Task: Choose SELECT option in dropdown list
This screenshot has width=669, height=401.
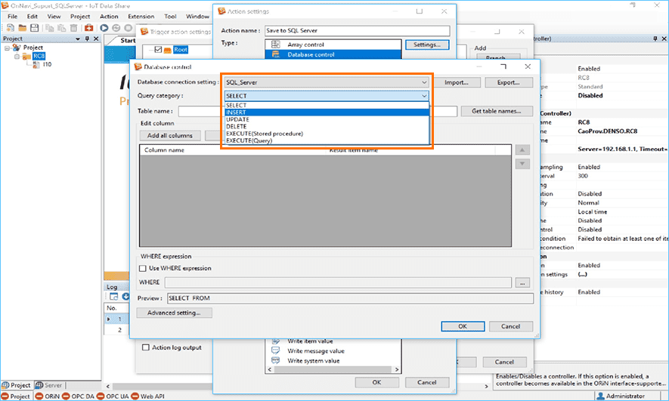Action: (327, 105)
